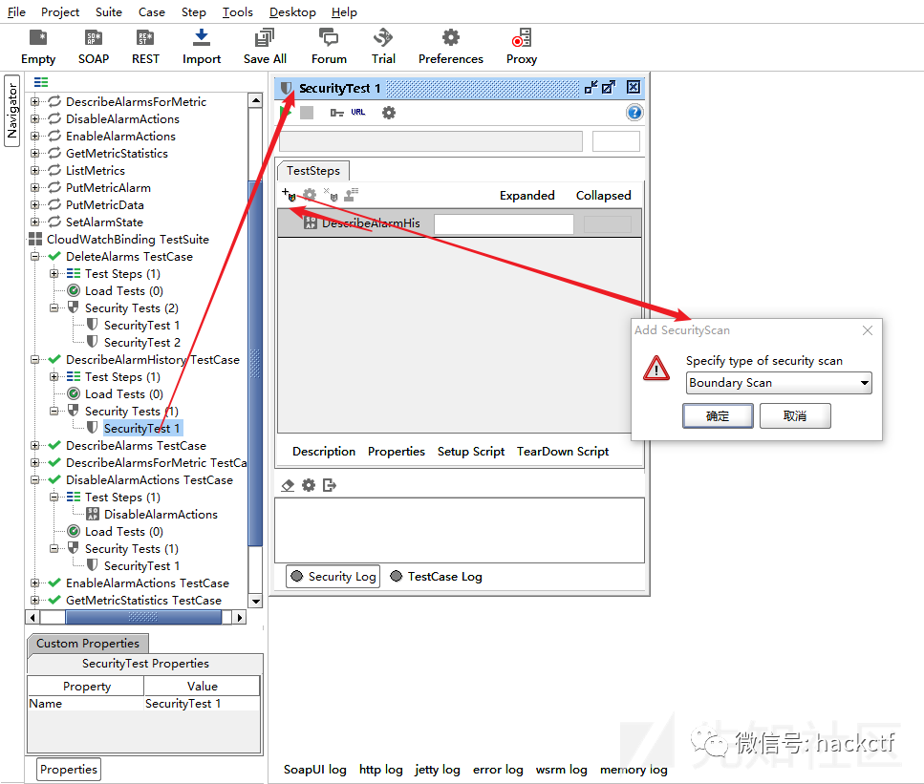Click the Proxy toolbar icon
The width and height of the screenshot is (924, 784).
522,47
